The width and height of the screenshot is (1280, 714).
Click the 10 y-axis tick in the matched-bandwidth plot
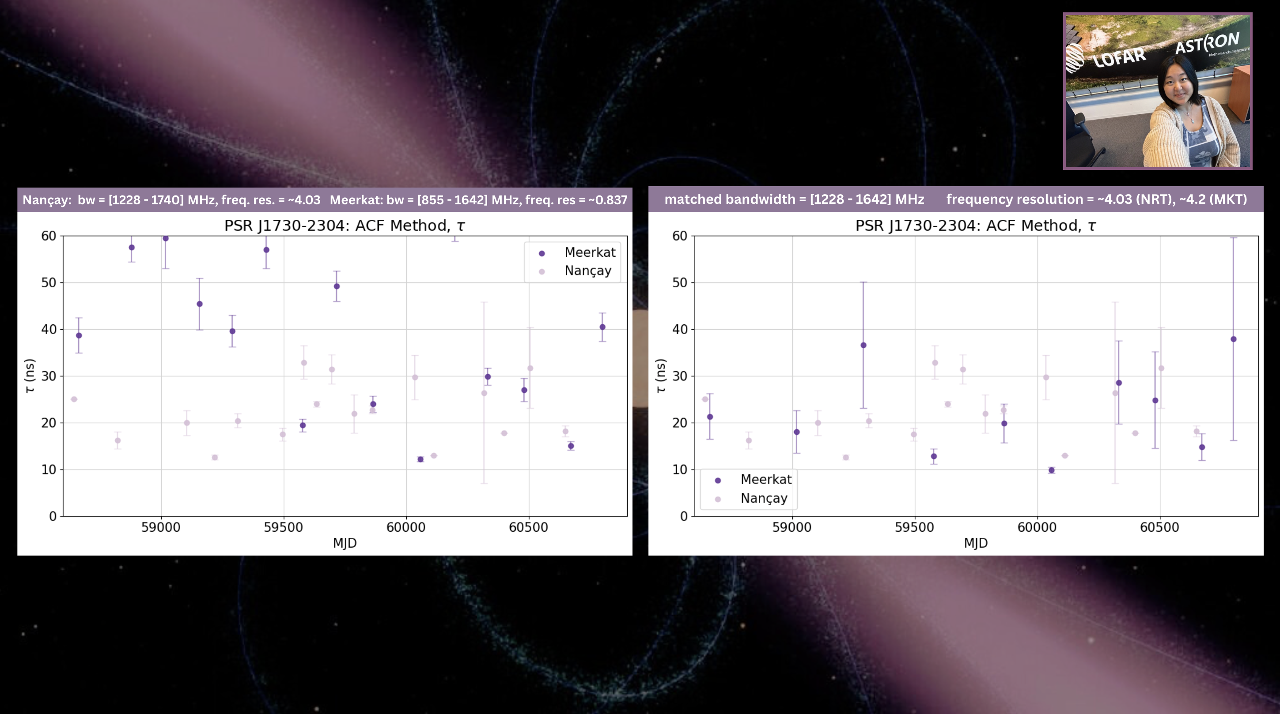680,470
